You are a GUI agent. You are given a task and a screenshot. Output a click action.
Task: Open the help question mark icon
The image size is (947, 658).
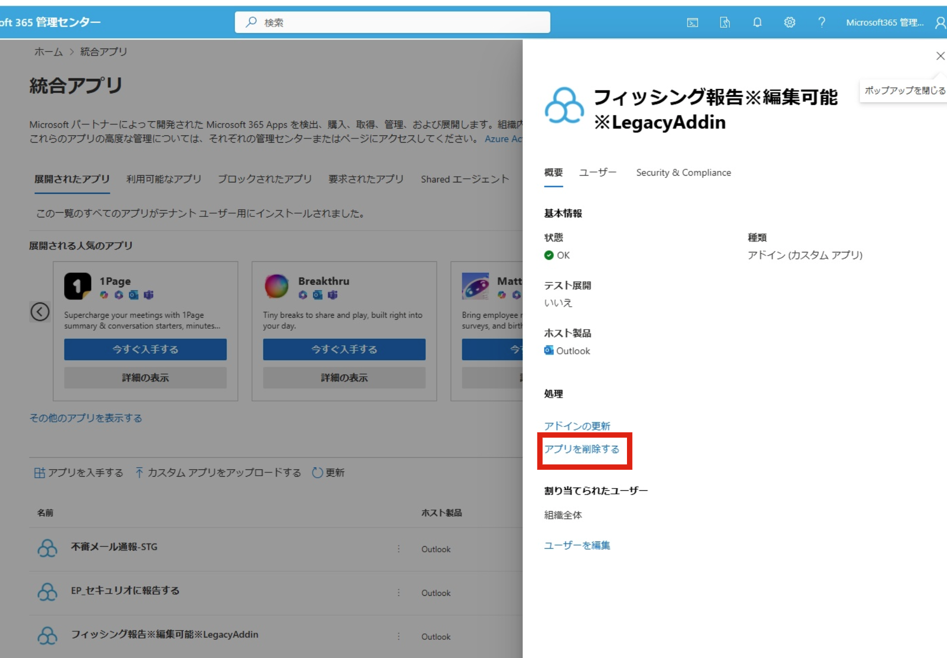(822, 22)
